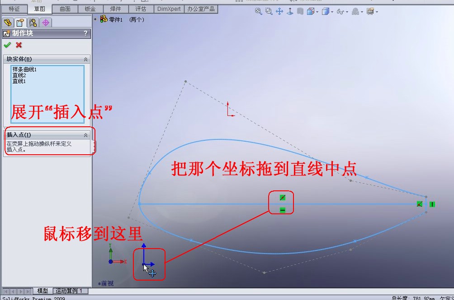This screenshot has width=454, height=300.
Task: Switch to the DimXpertManager crosshair tab
Action: point(46,23)
